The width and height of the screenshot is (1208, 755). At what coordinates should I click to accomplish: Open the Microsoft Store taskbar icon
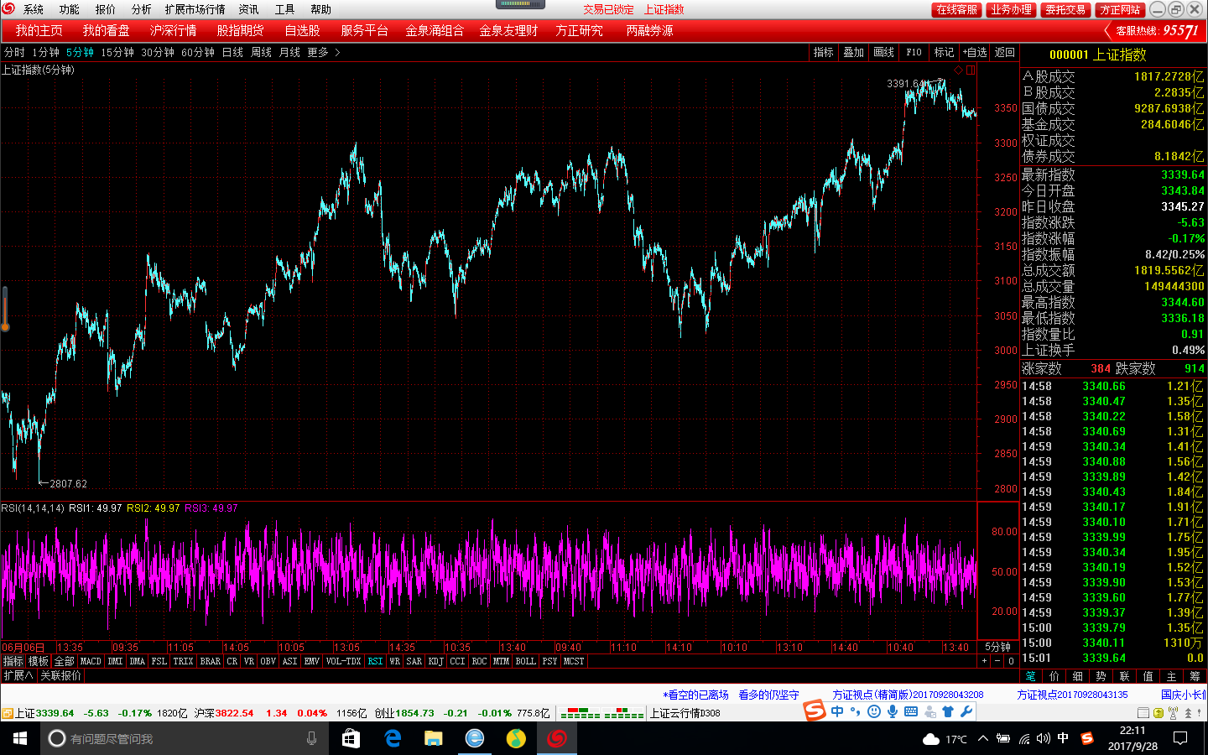[351, 738]
